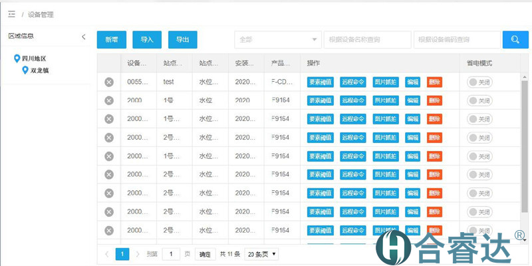Toggle 省电模式 switch in the test row

[479, 82]
